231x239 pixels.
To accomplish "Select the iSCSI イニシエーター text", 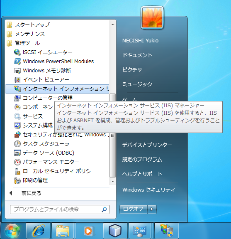I will (48, 52).
